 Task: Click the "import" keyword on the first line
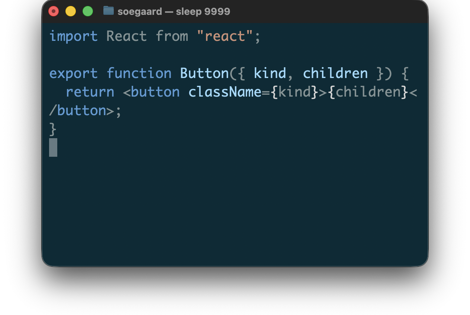(x=73, y=36)
